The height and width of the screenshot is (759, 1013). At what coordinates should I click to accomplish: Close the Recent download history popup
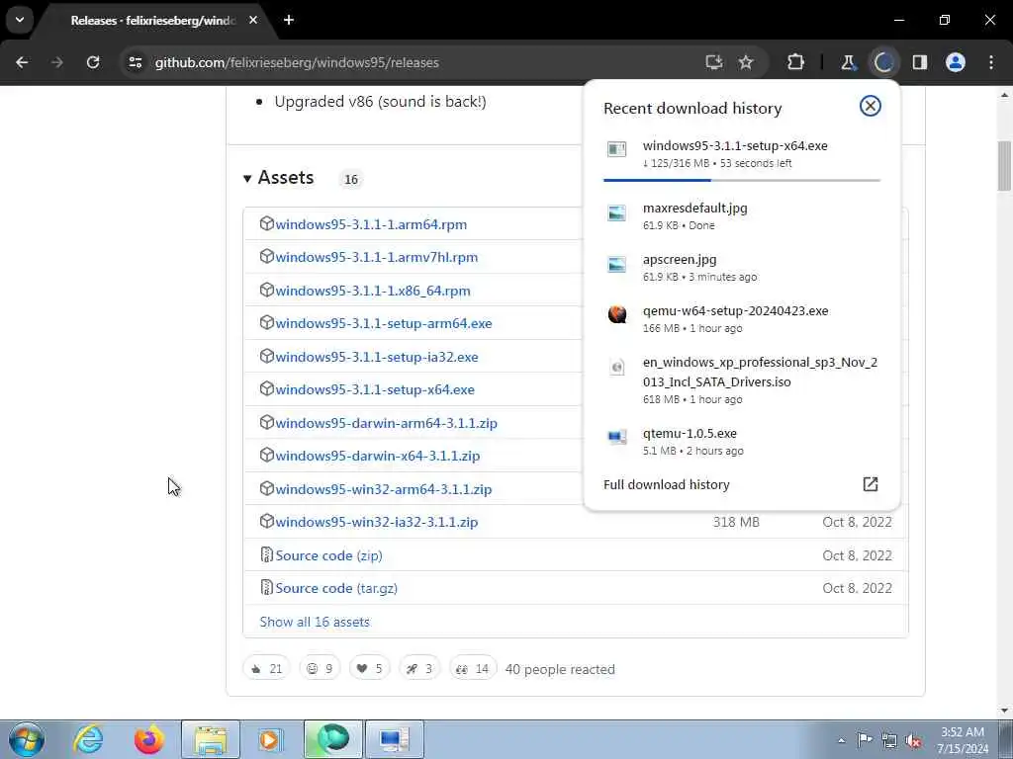(870, 106)
